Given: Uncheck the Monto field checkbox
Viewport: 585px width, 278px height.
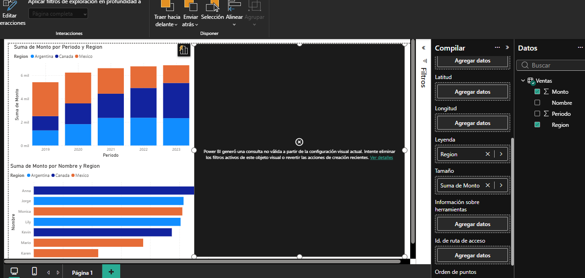Looking at the screenshot, I should [537, 92].
